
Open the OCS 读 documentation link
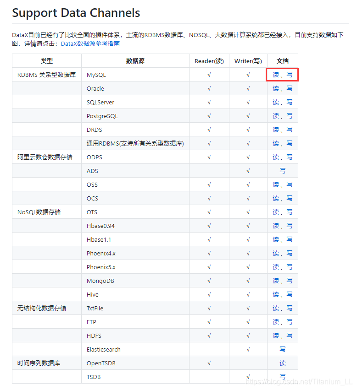click(276, 198)
